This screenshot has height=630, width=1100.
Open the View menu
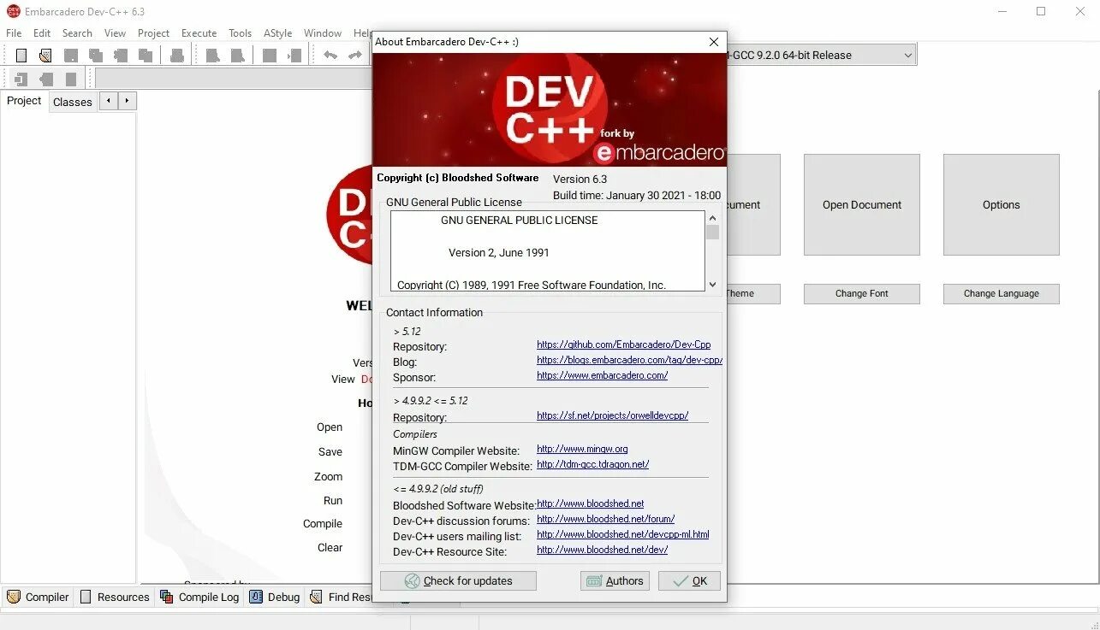(115, 33)
